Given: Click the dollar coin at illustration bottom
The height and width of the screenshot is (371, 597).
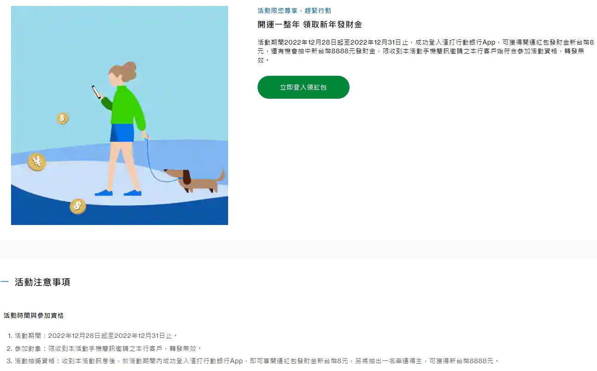Looking at the screenshot, I should (78, 206).
